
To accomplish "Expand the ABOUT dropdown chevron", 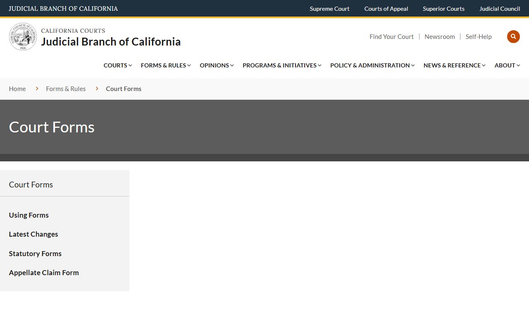I will pyautogui.click(x=518, y=65).
